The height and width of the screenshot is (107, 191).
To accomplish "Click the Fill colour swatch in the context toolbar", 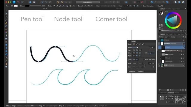I will point(16,6).
